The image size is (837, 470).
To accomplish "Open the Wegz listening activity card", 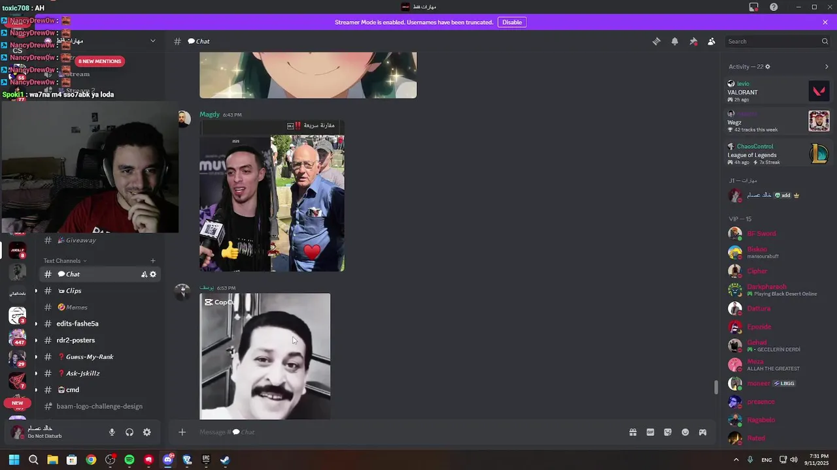I will tap(778, 121).
